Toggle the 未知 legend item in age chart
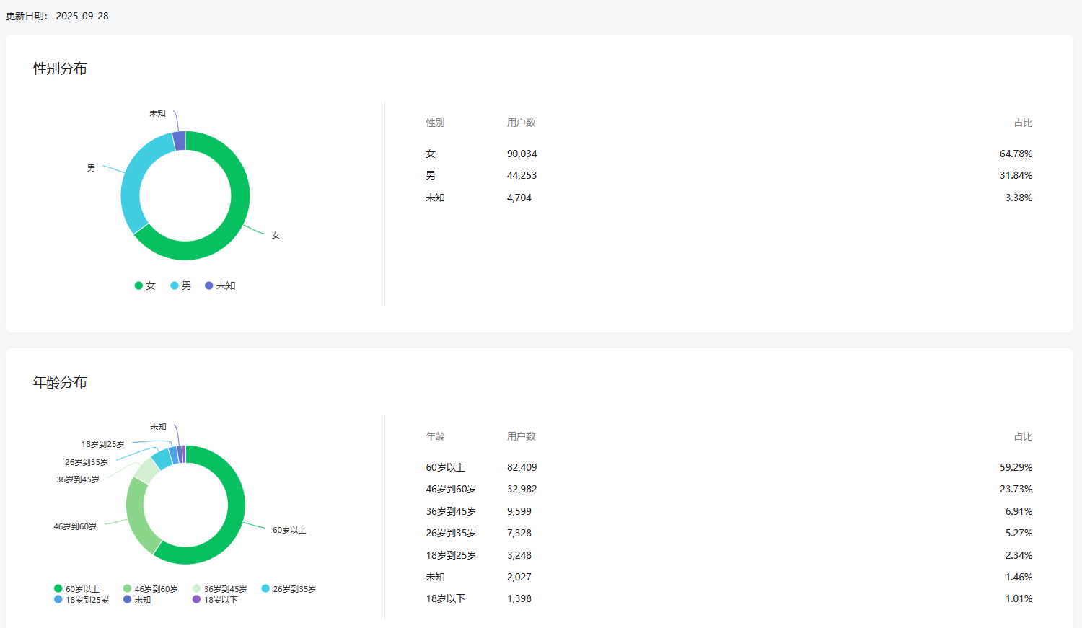This screenshot has width=1082, height=628. tap(137, 600)
